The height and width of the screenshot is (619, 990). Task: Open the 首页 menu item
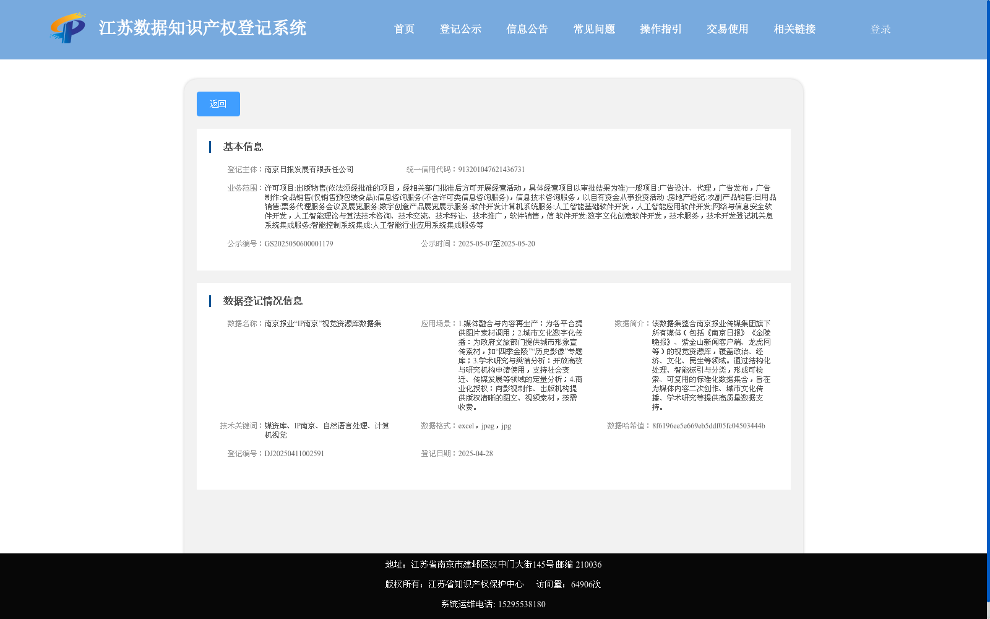(404, 29)
